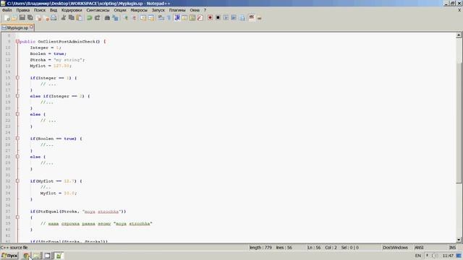463x260 pixels.
Task: Click the vertical scrollbar up arrow
Action: pos(459,35)
